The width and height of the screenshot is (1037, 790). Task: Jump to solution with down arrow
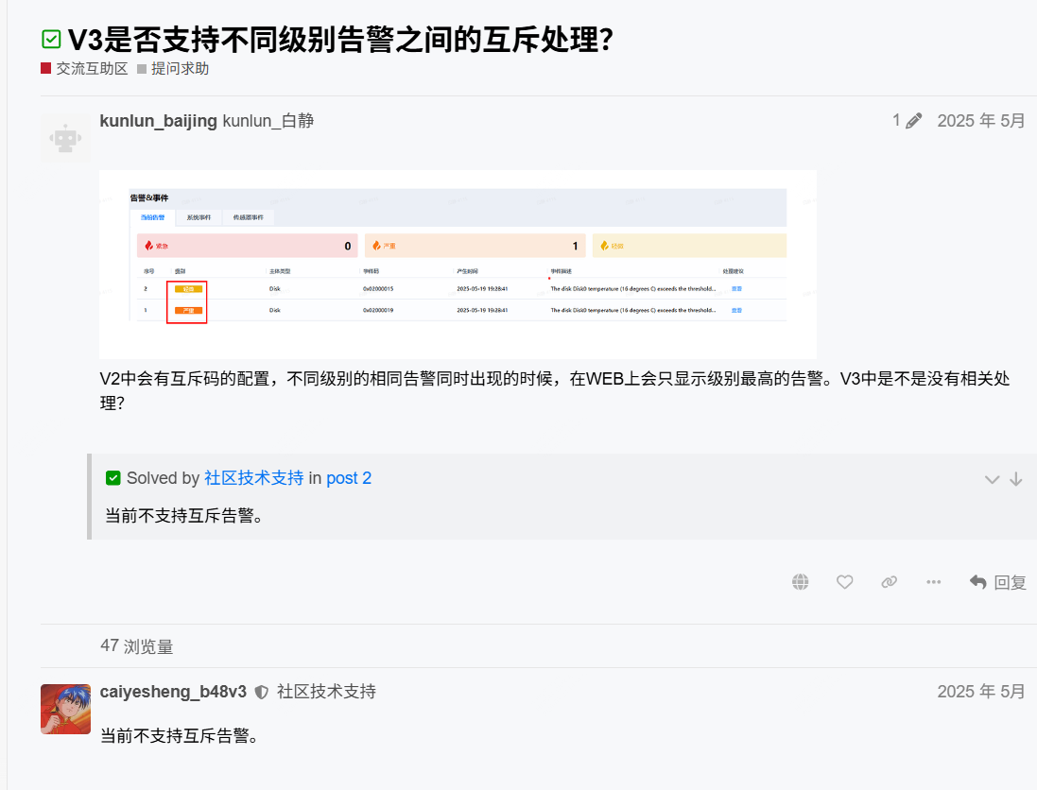[1016, 479]
